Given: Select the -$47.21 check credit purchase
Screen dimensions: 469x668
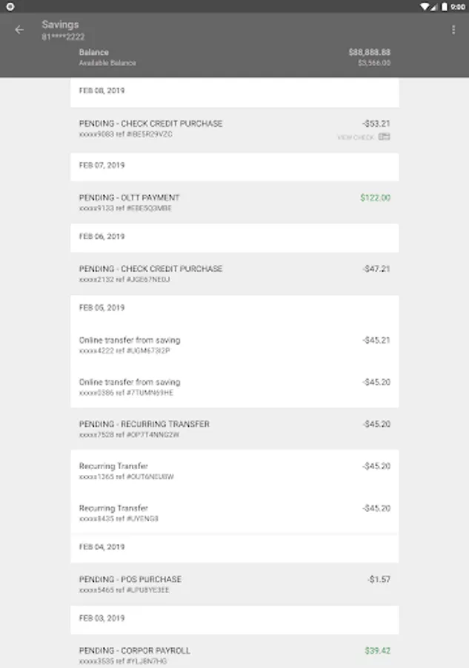Looking at the screenshot, I should click(234, 274).
